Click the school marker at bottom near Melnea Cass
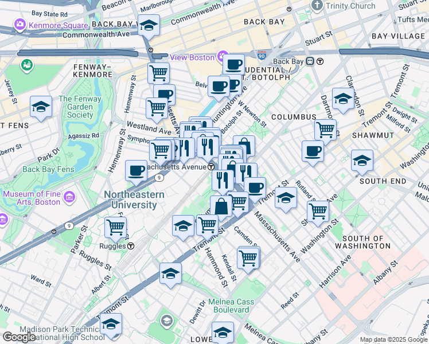The width and height of the screenshot is (429, 344). [x=223, y=332]
